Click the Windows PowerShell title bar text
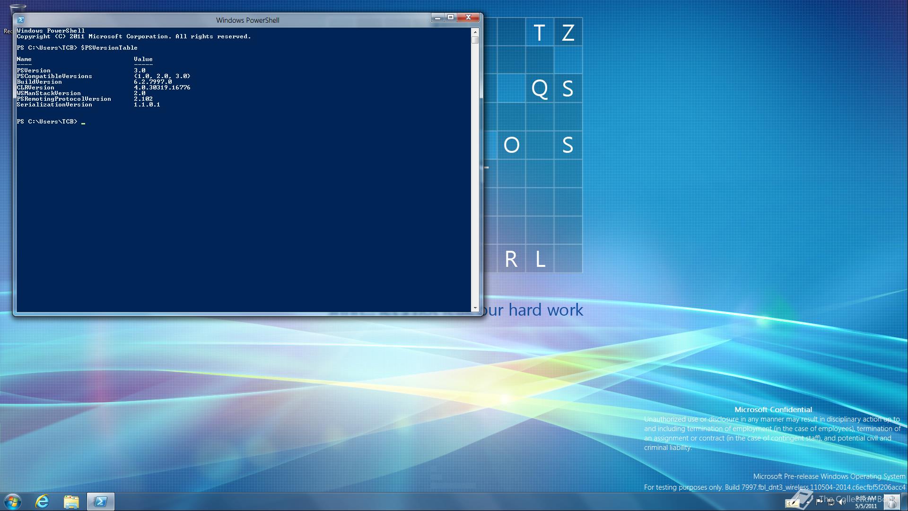Screen dimensions: 908x511 248,20
